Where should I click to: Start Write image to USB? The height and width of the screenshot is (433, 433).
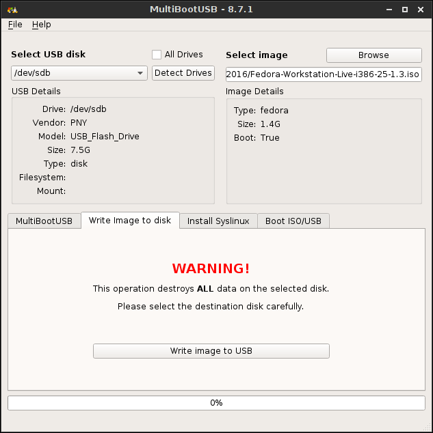(211, 351)
